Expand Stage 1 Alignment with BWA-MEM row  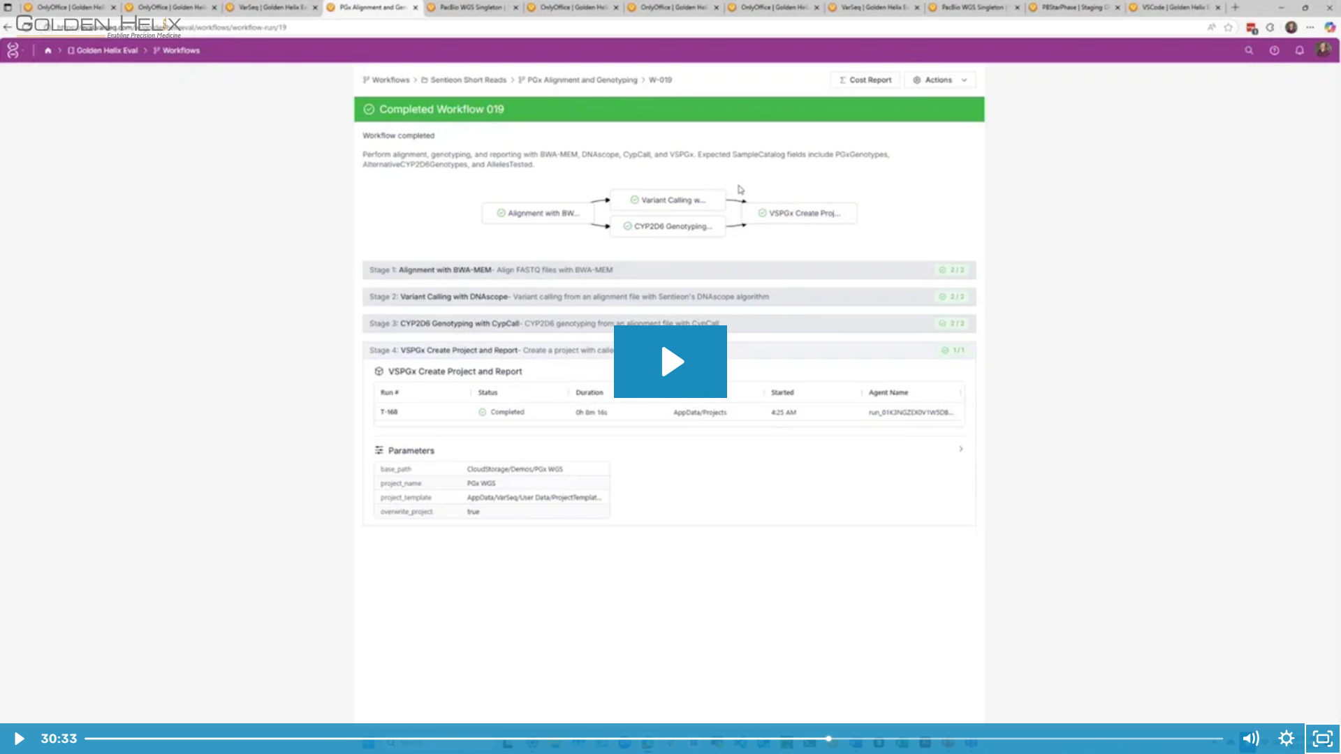click(x=669, y=269)
